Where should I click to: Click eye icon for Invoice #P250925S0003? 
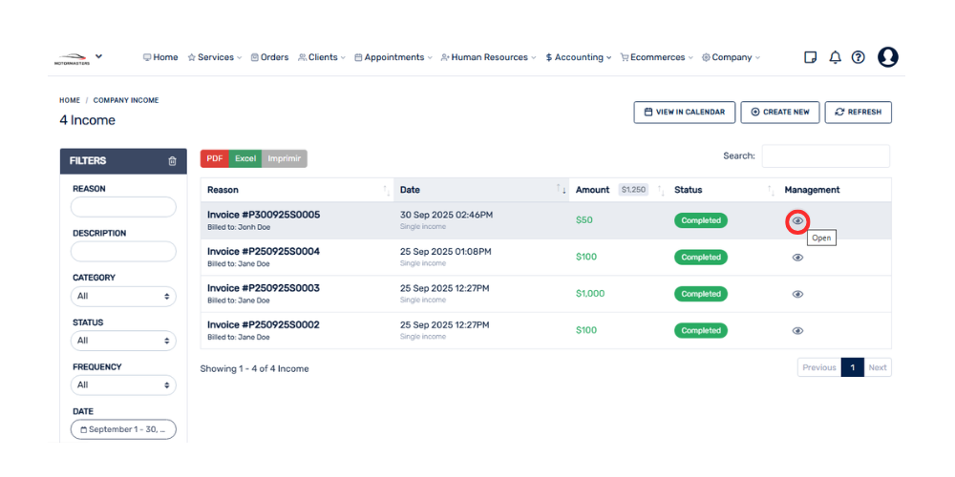point(797,294)
